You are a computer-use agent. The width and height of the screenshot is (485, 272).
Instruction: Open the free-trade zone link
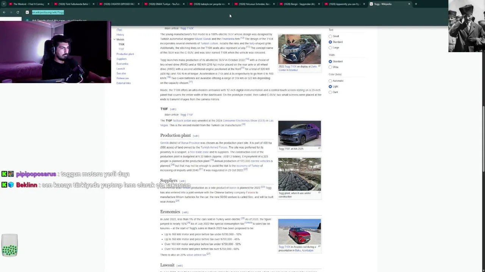pos(199,152)
